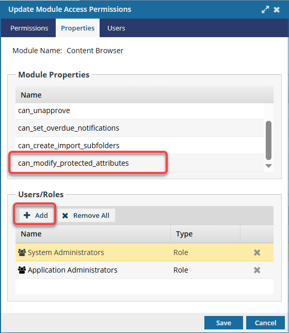Click the module properties scroll down arrow

[x=268, y=166]
